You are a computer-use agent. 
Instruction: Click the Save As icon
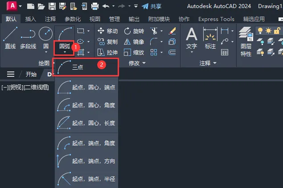[x=63, y=6]
